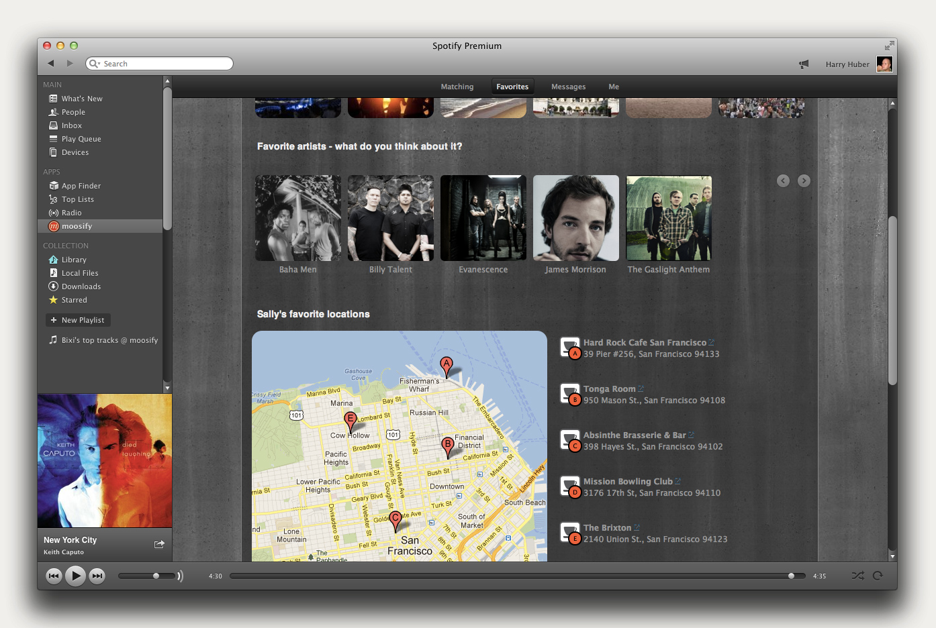The width and height of the screenshot is (936, 628).
Task: Click the Keith Caputo album cover
Action: click(x=105, y=460)
